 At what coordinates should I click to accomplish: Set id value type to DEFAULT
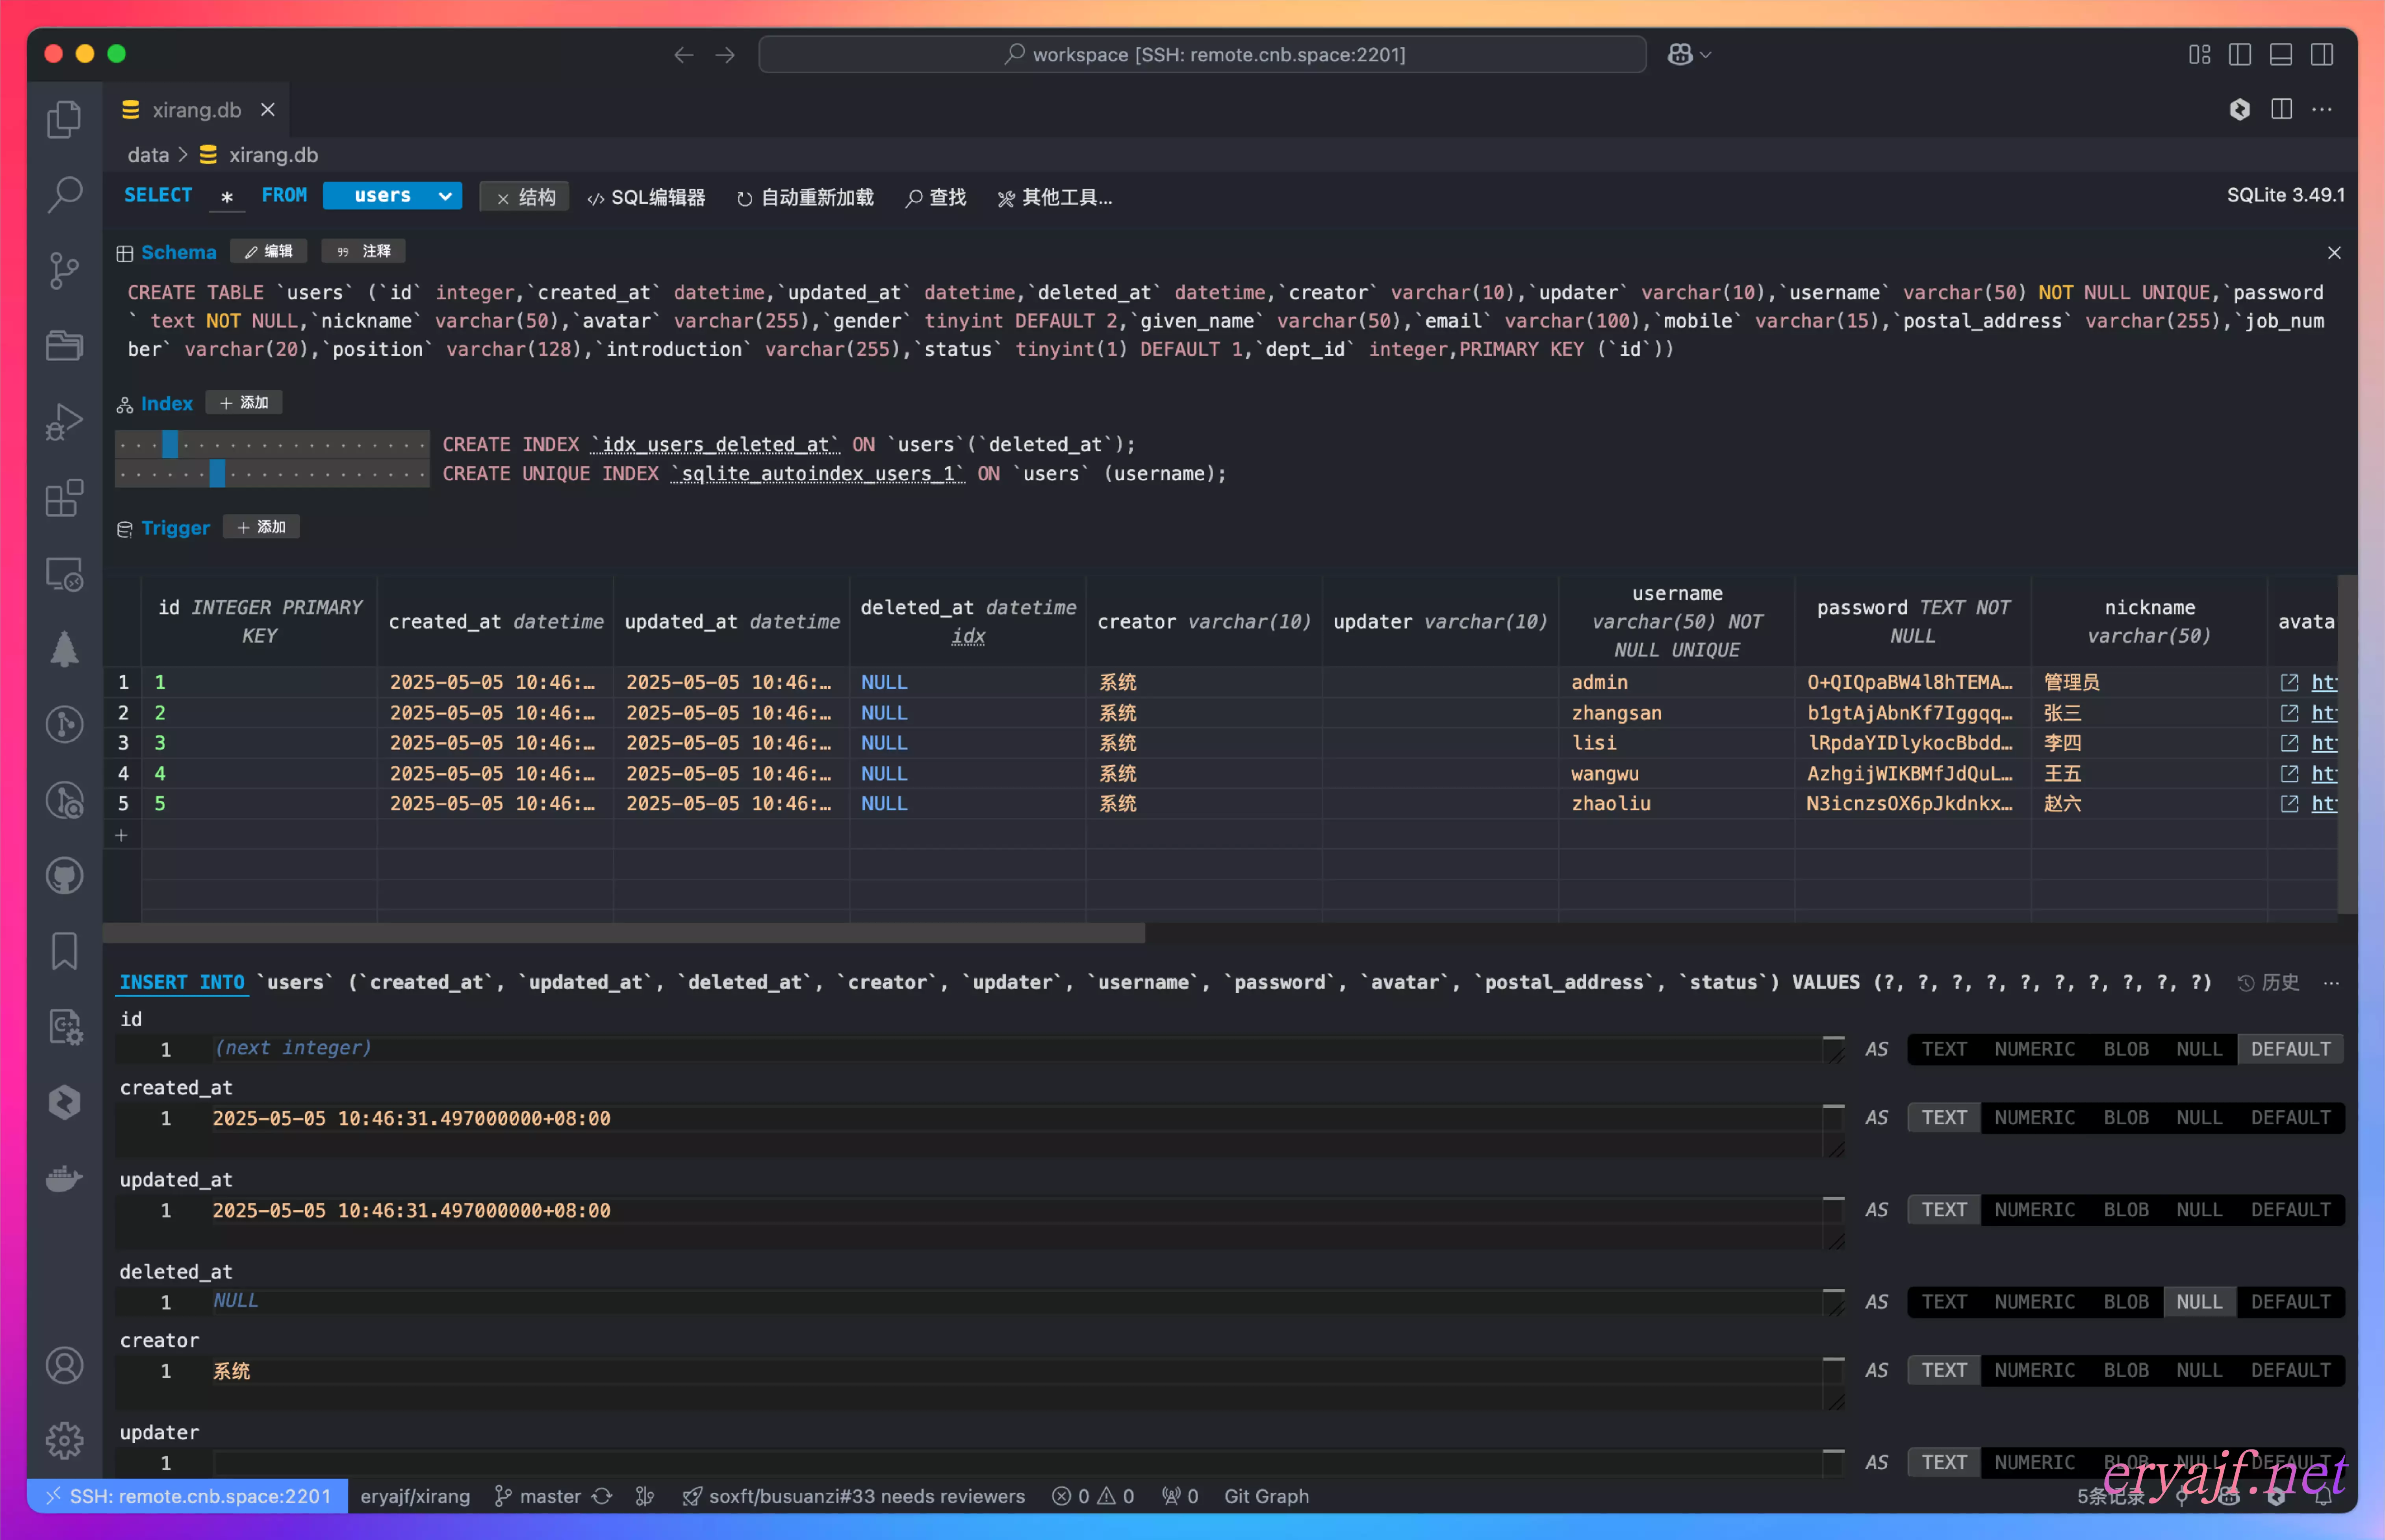coord(2290,1049)
